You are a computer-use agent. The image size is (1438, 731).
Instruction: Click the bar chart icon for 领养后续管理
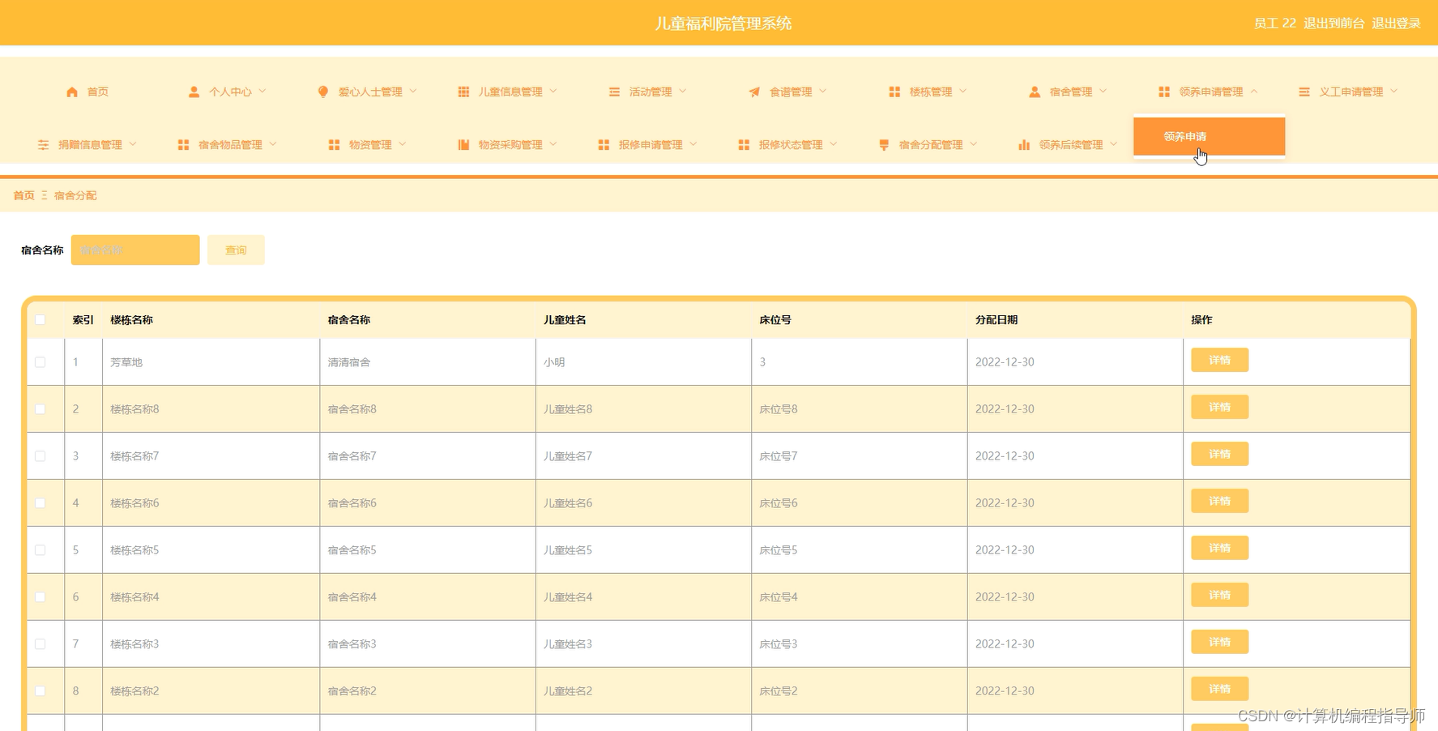(x=1024, y=144)
